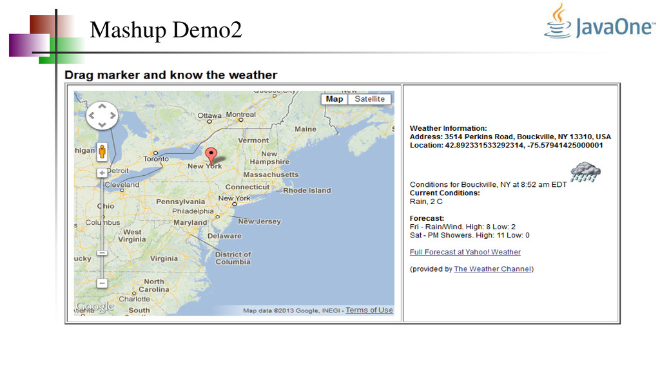The image size is (660, 371).
Task: Click 'Conditions for Bouckville, NY' line
Action: click(x=489, y=185)
